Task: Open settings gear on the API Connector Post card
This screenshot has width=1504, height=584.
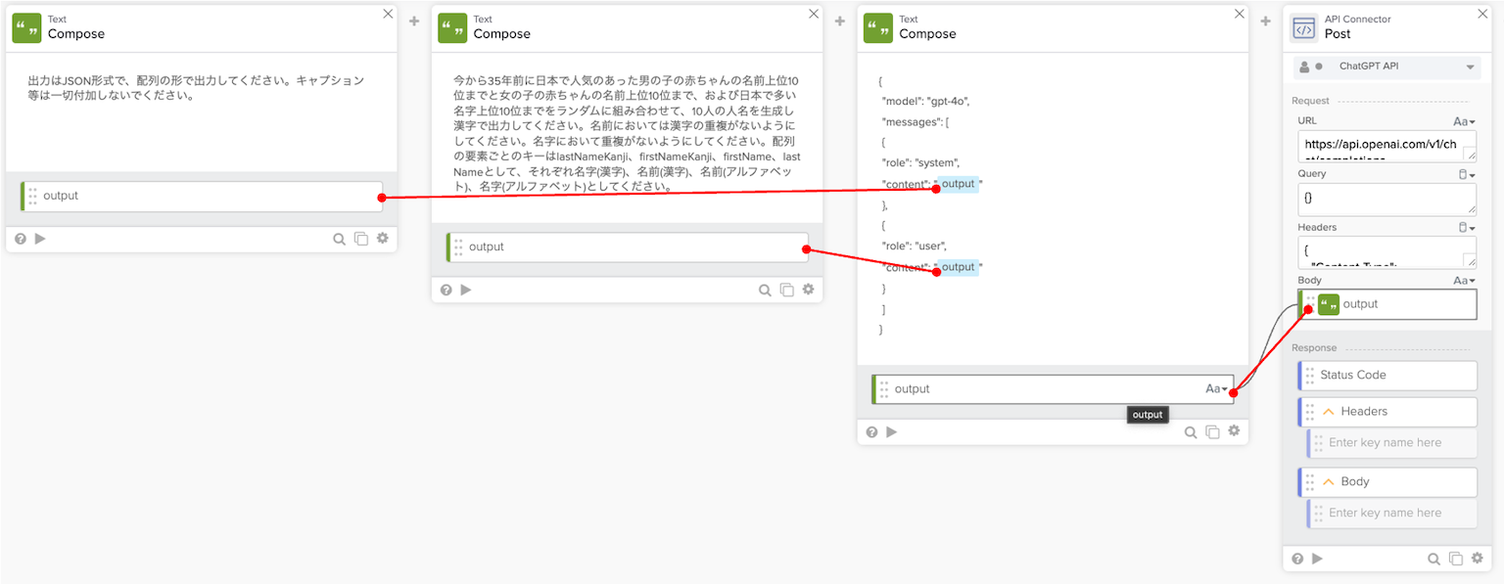Action: 1477,559
